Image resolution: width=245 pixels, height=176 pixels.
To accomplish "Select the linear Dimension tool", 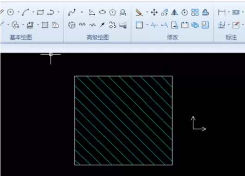I will (x=222, y=12).
